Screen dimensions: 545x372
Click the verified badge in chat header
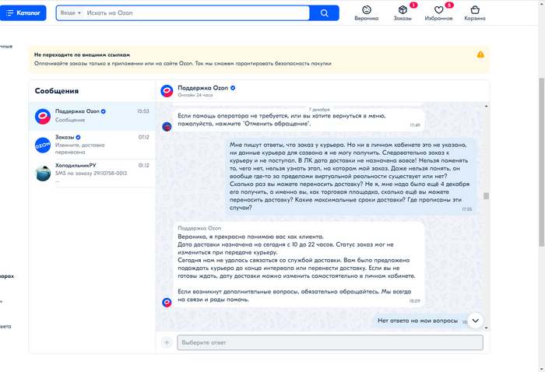[233, 88]
